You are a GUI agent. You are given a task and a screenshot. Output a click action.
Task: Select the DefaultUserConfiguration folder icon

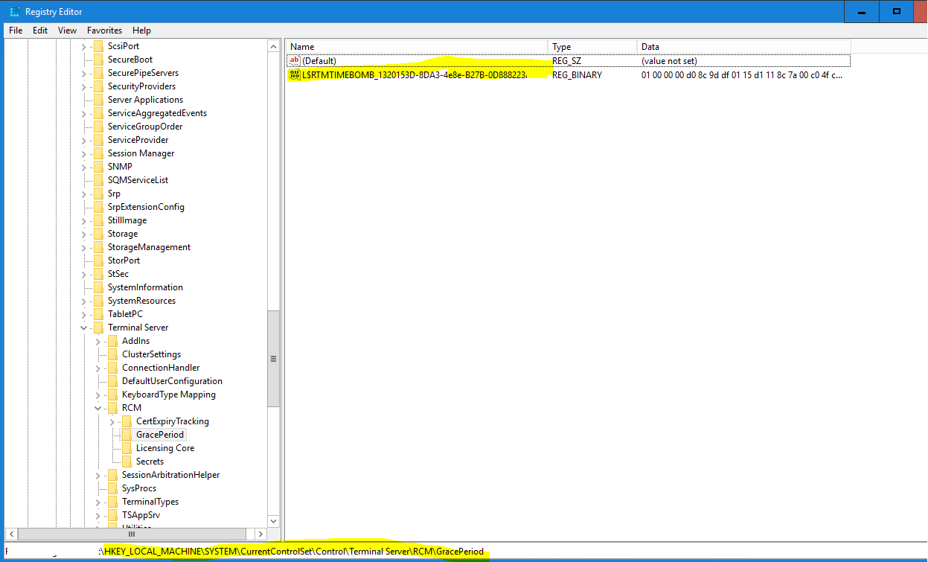click(112, 381)
